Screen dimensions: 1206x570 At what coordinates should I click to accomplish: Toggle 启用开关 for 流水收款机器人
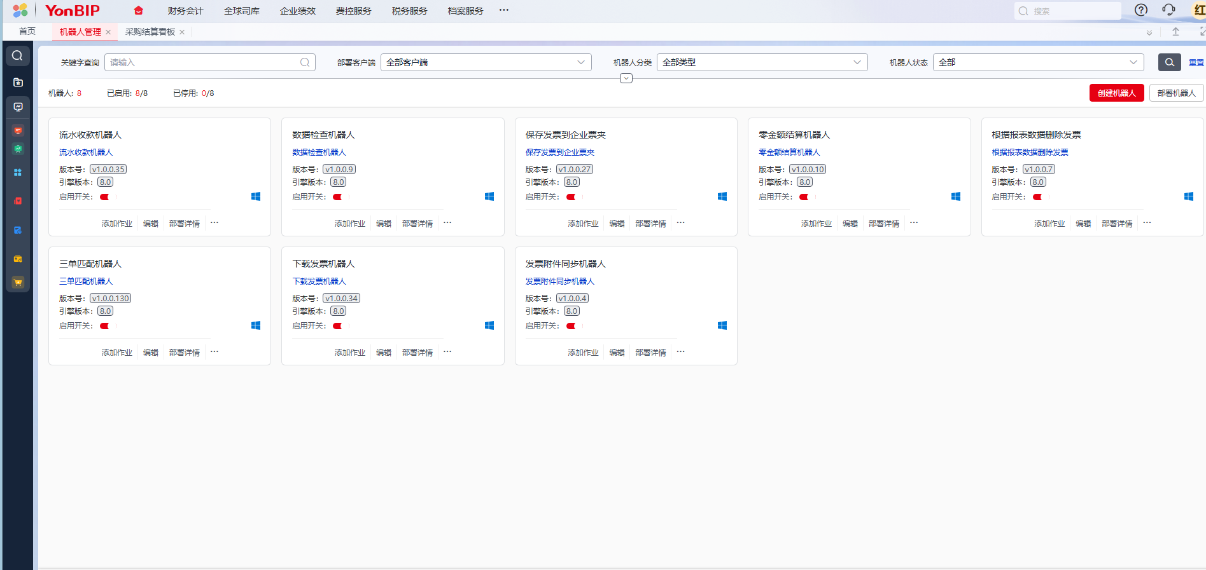106,197
